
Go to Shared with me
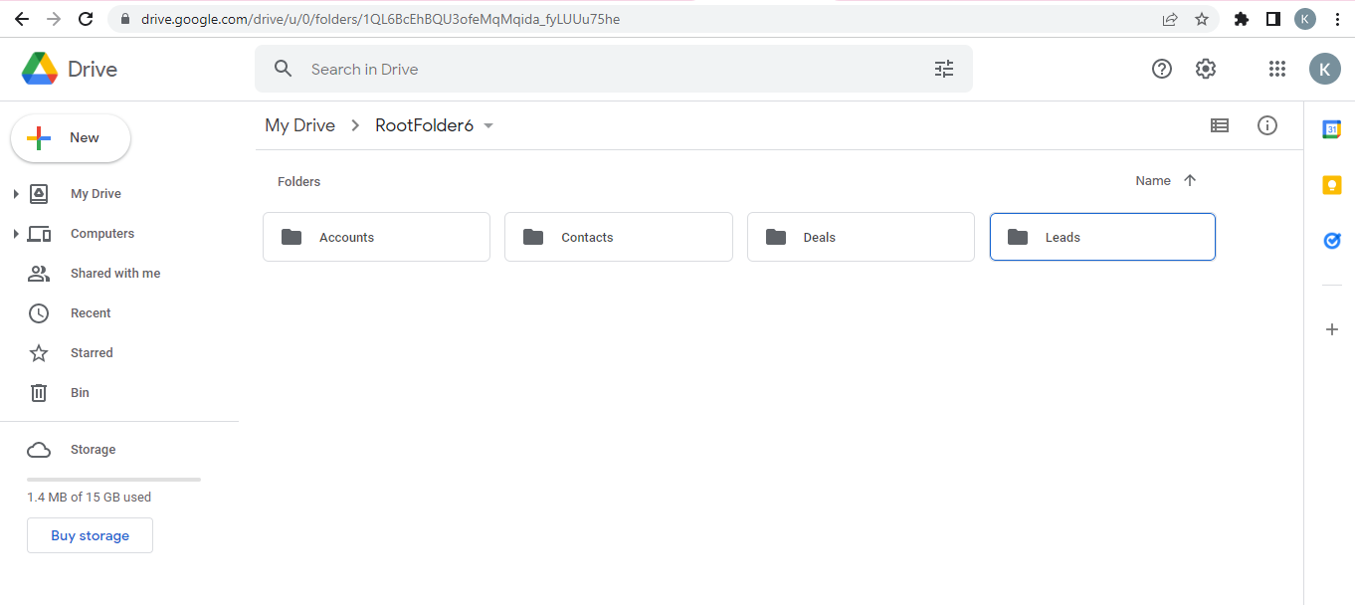[x=114, y=274]
